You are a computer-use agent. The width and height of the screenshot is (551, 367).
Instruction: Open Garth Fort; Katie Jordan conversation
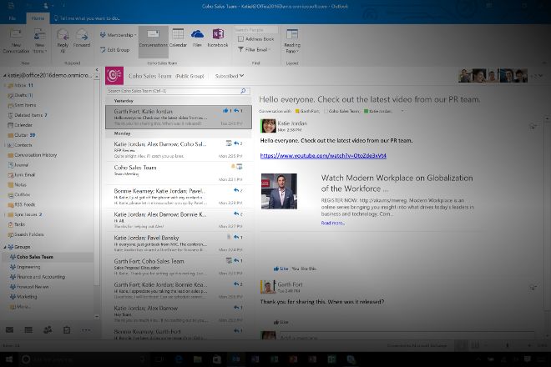coord(179,117)
